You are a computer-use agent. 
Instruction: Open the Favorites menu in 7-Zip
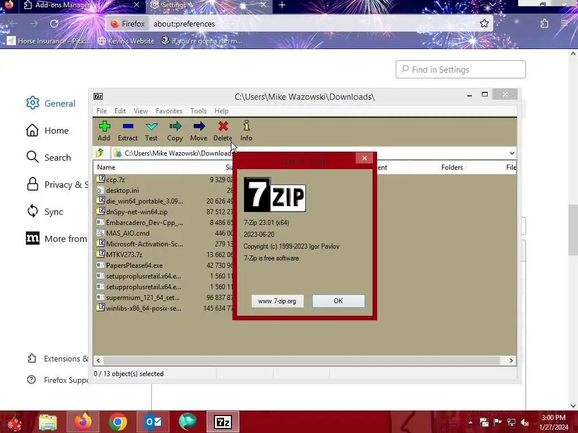click(x=169, y=111)
